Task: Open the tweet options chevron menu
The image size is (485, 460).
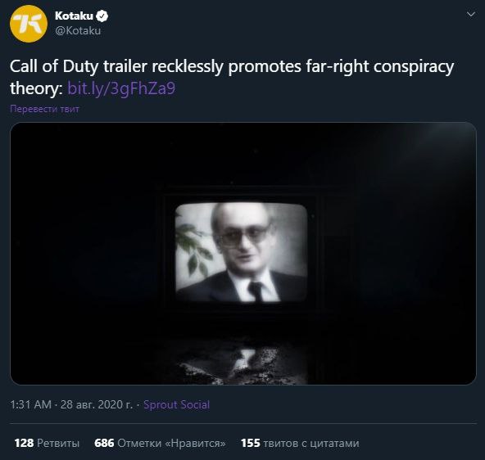Action: click(471, 15)
